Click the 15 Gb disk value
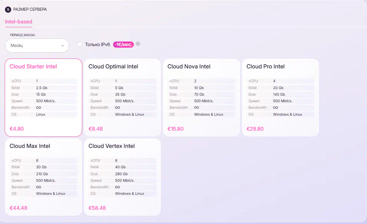 tap(41, 95)
